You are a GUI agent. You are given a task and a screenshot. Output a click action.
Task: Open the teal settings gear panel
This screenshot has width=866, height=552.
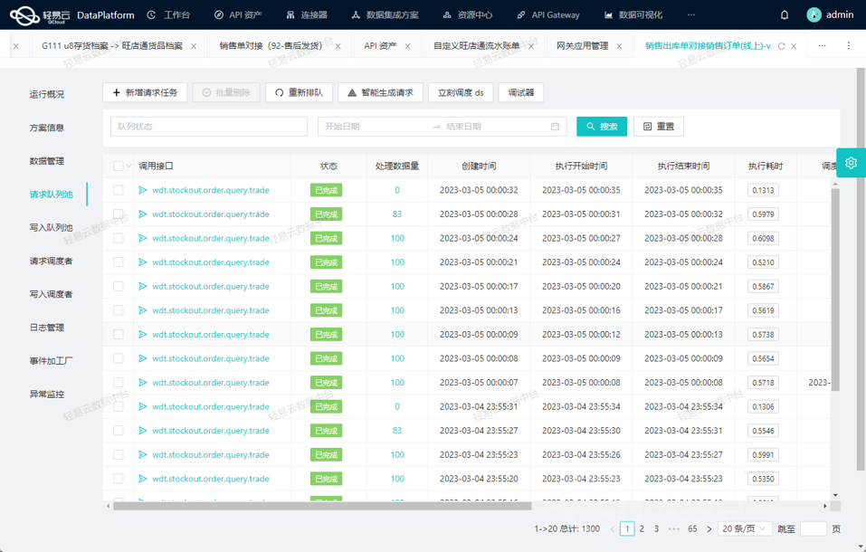tap(851, 163)
